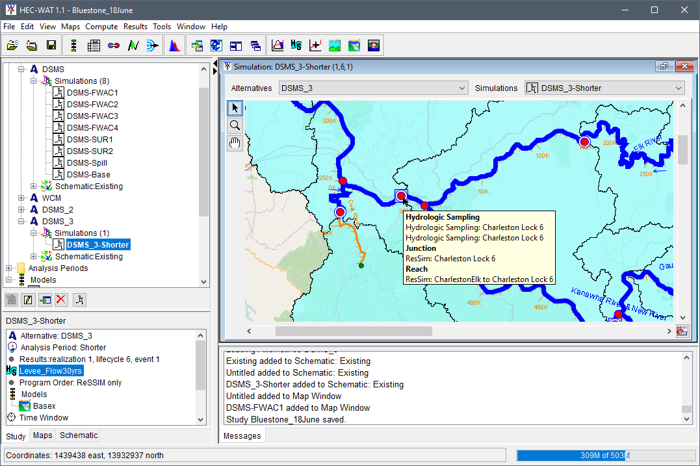
Task: Select the Levee_Flow30yrs entry
Action: (x=51, y=370)
